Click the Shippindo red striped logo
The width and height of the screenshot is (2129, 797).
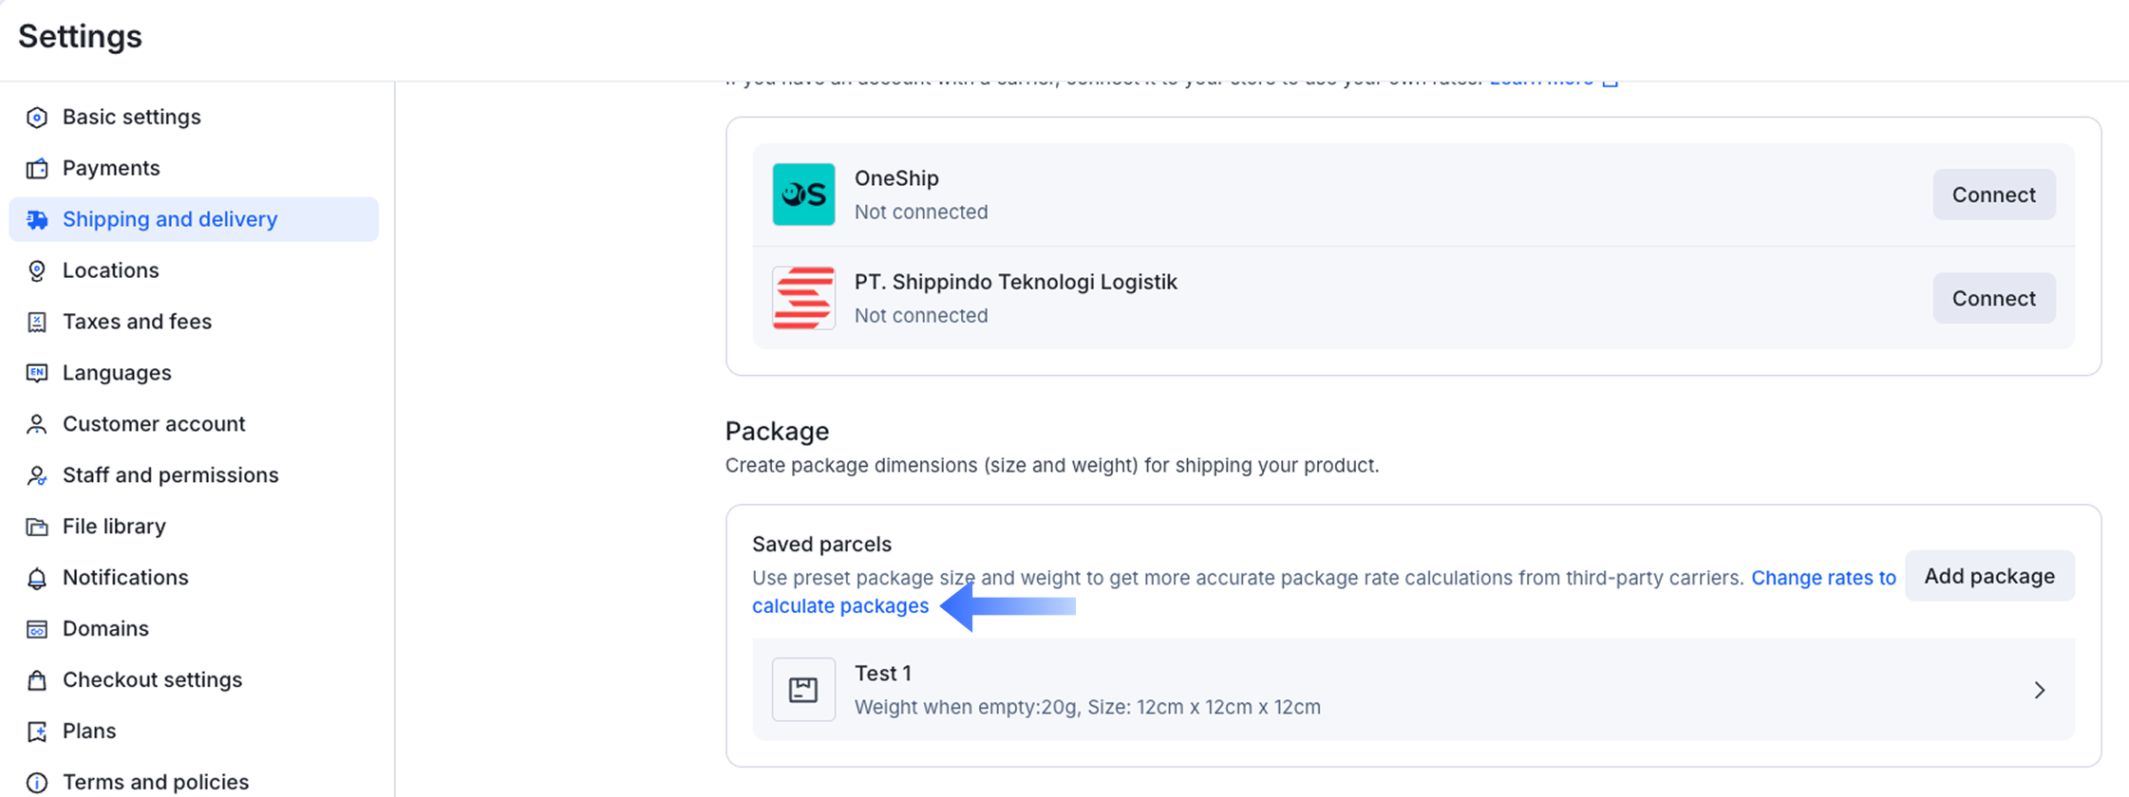(x=803, y=298)
